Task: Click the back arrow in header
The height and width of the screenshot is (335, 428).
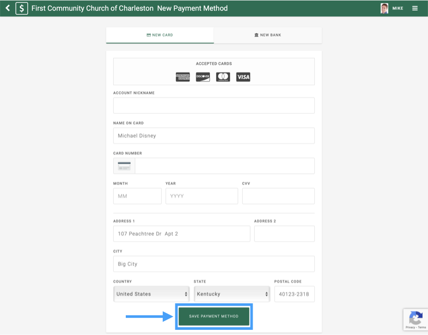Action: click(7, 8)
